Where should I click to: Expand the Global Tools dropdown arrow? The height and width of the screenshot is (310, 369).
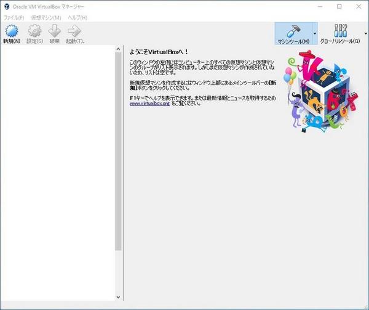pyautogui.click(x=366, y=33)
